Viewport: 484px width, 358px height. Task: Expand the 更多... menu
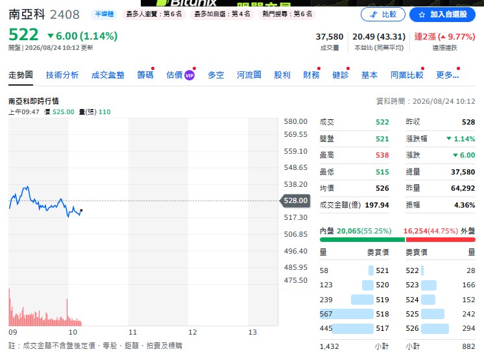(447, 75)
